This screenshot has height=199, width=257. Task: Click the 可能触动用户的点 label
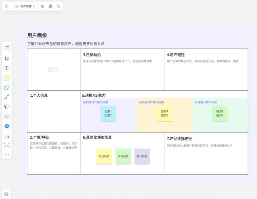[x=206, y=102]
